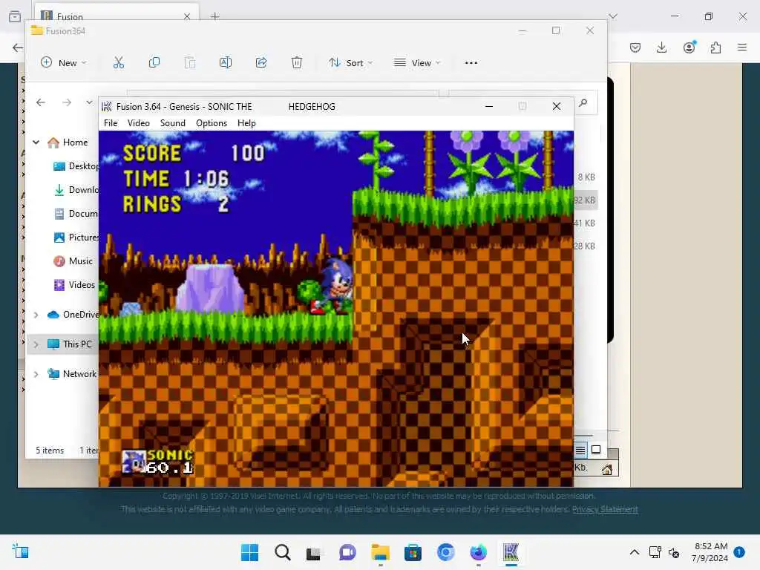Switch Explorer to details view layout
The height and width of the screenshot is (570, 760).
pos(580,451)
